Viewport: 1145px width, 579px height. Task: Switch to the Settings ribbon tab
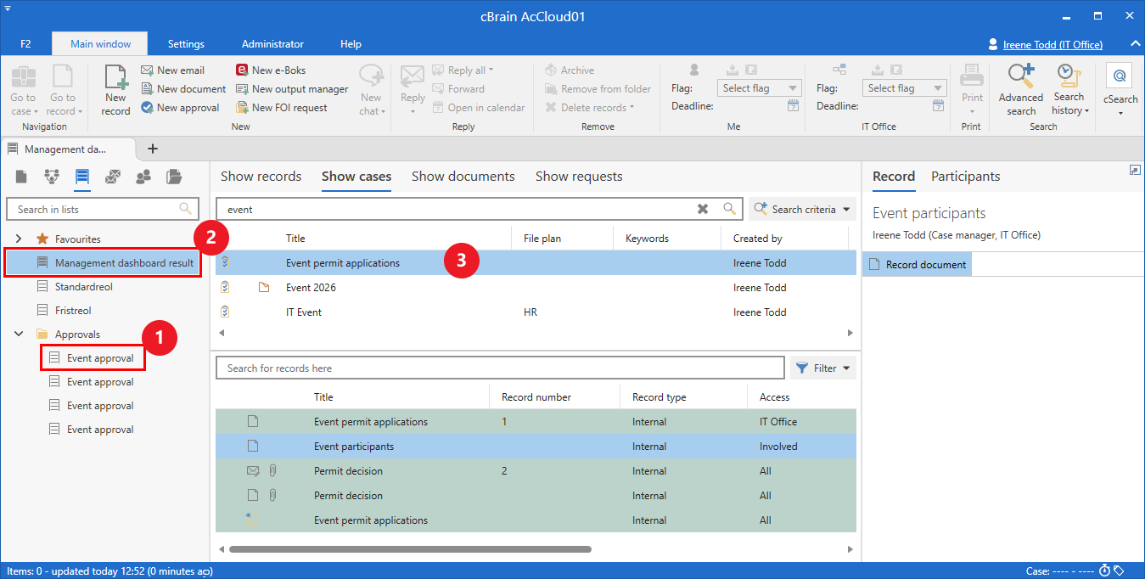[186, 44]
